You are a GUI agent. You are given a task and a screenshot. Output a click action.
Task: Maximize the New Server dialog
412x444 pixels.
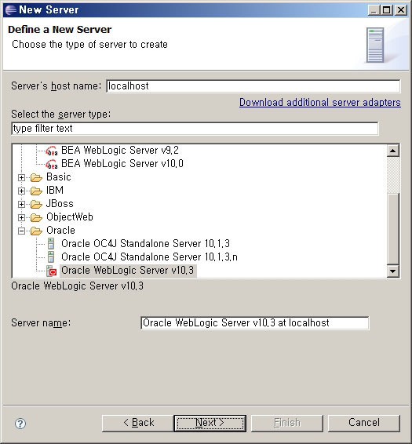387,10
